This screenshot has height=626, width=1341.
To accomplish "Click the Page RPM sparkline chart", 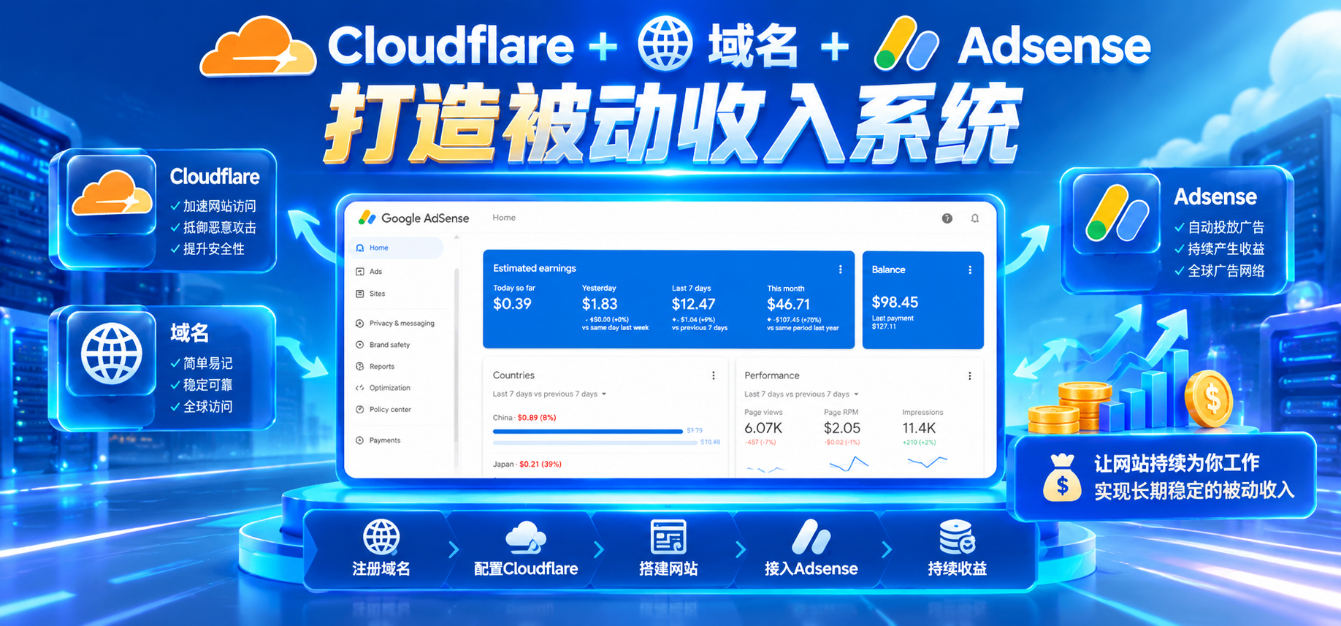I will (849, 465).
